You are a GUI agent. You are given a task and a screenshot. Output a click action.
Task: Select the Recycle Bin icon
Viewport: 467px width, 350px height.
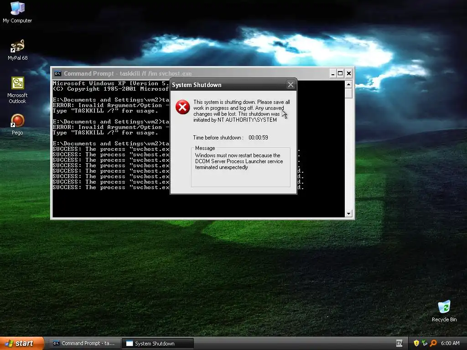click(444, 311)
